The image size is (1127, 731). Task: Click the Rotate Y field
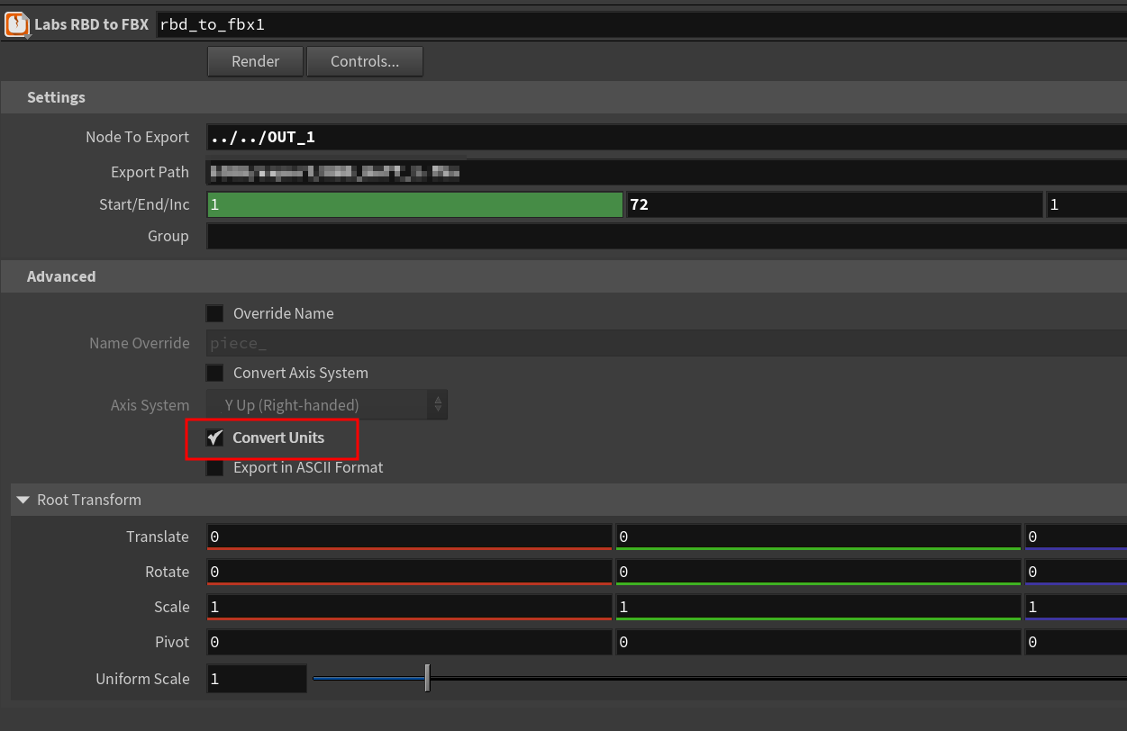tap(818, 572)
